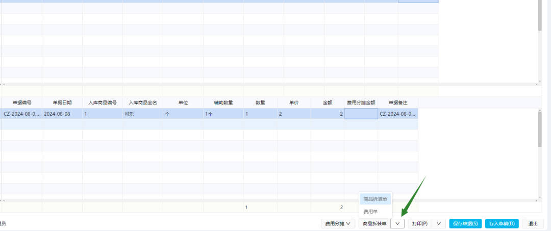Click the 打印(P) button

coord(420,224)
